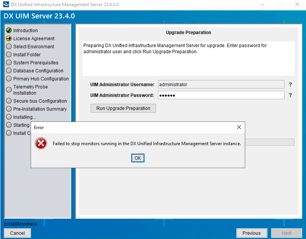Image resolution: width=306 pixels, height=239 pixels.
Task: Click yellow arrow icon beside License Agreement
Action: click(9, 38)
